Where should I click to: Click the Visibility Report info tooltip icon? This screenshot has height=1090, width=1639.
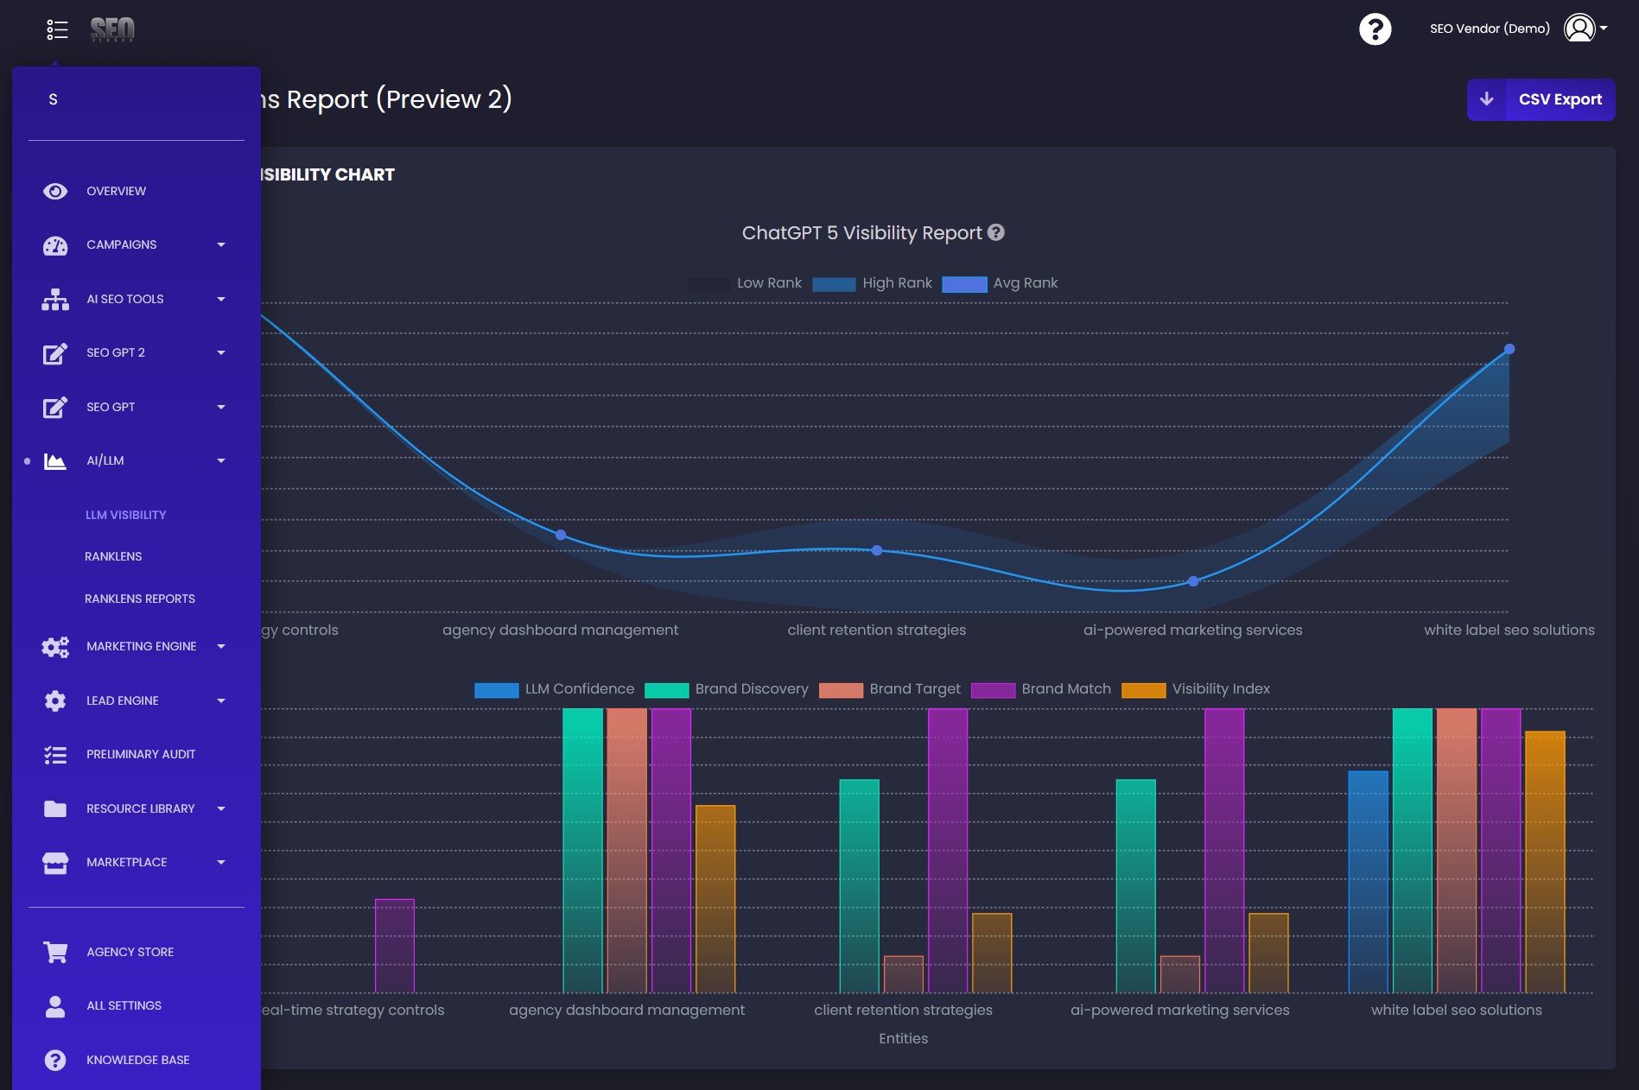click(x=996, y=232)
